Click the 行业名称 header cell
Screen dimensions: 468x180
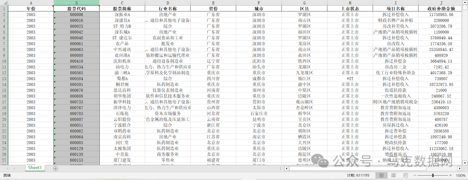click(x=168, y=8)
